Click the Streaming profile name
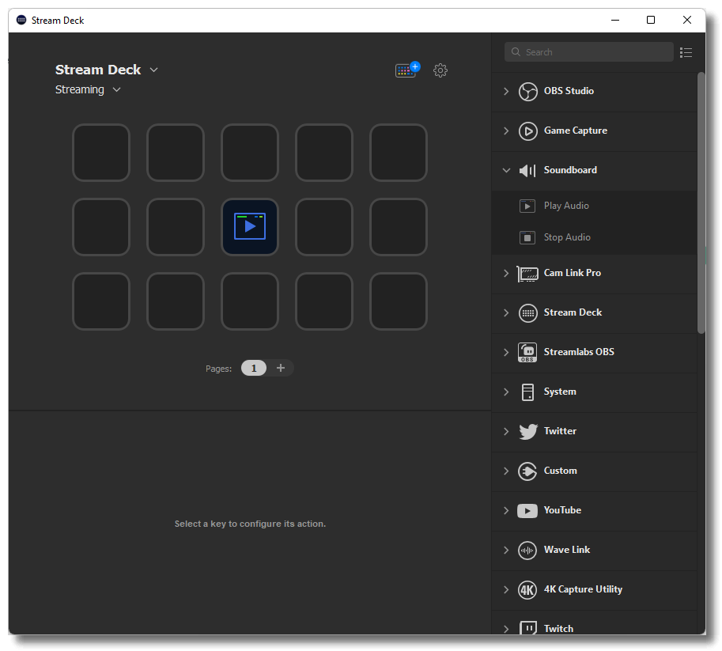Viewport: 722px width, 651px height. pyautogui.click(x=80, y=90)
